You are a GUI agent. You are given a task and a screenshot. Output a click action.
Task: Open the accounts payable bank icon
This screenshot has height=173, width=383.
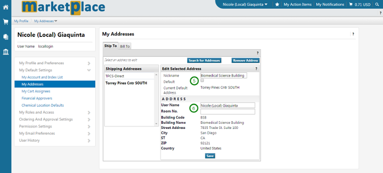(x=6, y=52)
